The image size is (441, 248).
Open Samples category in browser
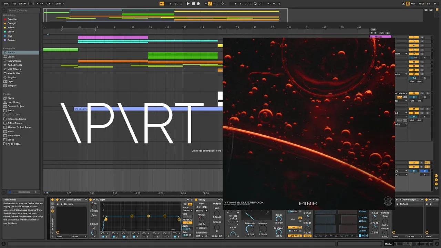point(12,85)
